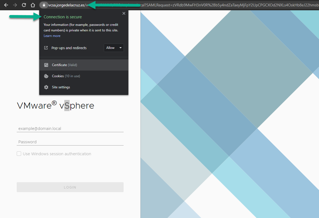
Task: Open the Certificate (Valid) entry
Action: pos(84,65)
